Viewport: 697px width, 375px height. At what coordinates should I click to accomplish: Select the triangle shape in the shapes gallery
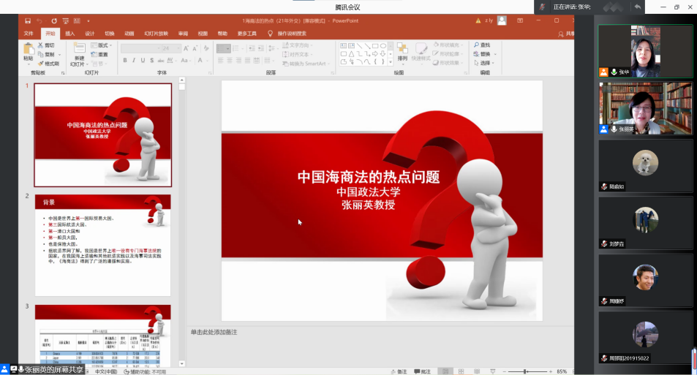click(x=351, y=54)
